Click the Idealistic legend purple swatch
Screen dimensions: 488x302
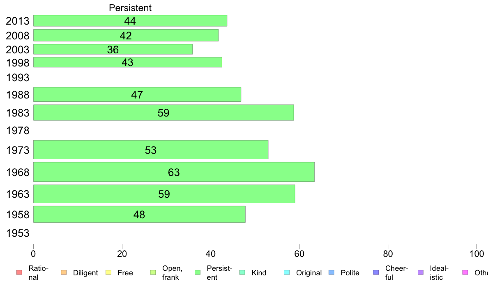pos(421,272)
